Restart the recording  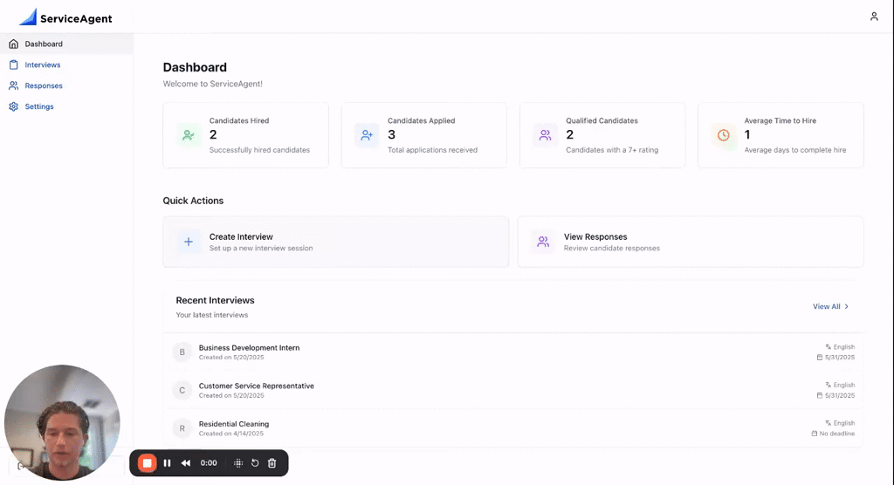(x=255, y=463)
